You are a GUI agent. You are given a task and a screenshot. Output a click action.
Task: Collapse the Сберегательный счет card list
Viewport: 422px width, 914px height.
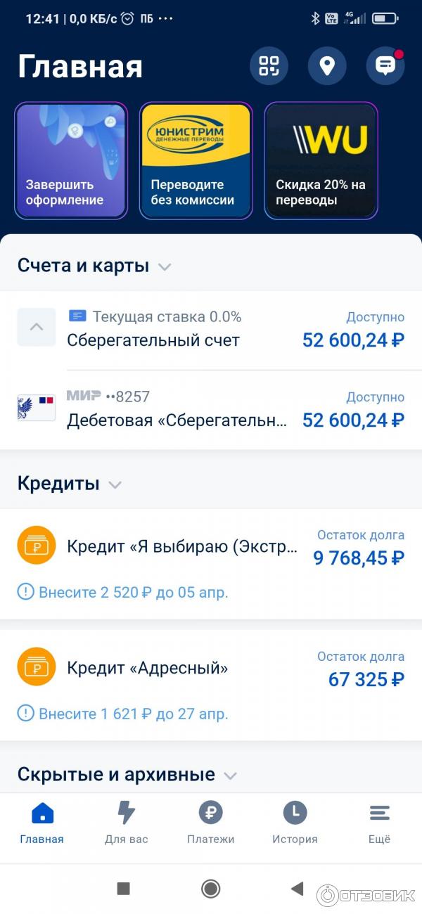36,327
